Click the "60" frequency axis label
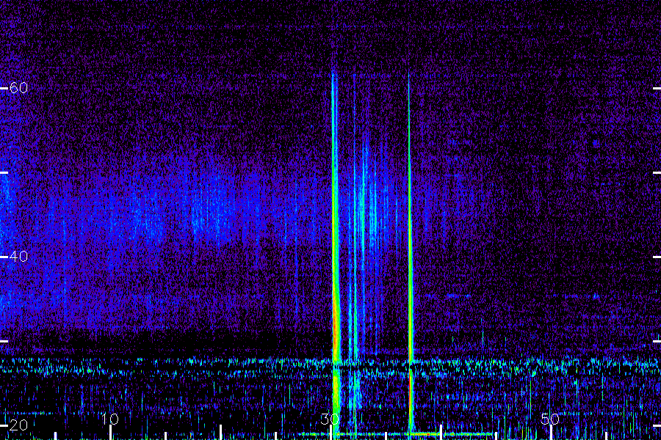661x440 pixels. 18,88
